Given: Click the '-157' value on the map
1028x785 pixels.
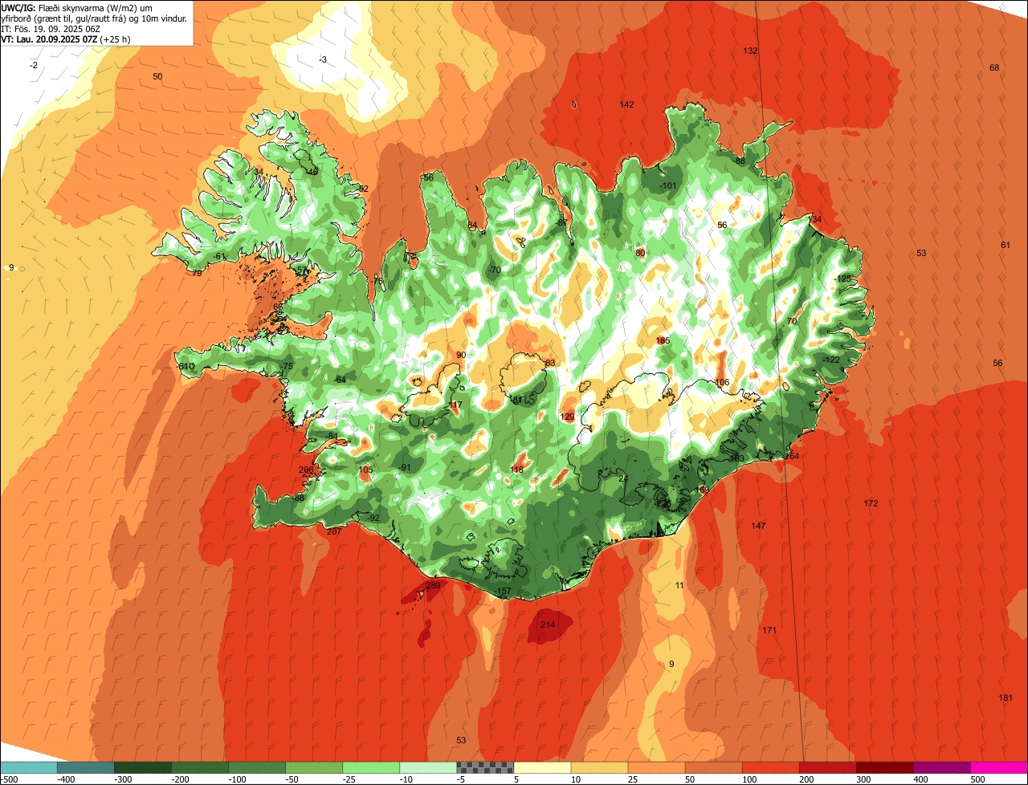Looking at the screenshot, I should [503, 592].
